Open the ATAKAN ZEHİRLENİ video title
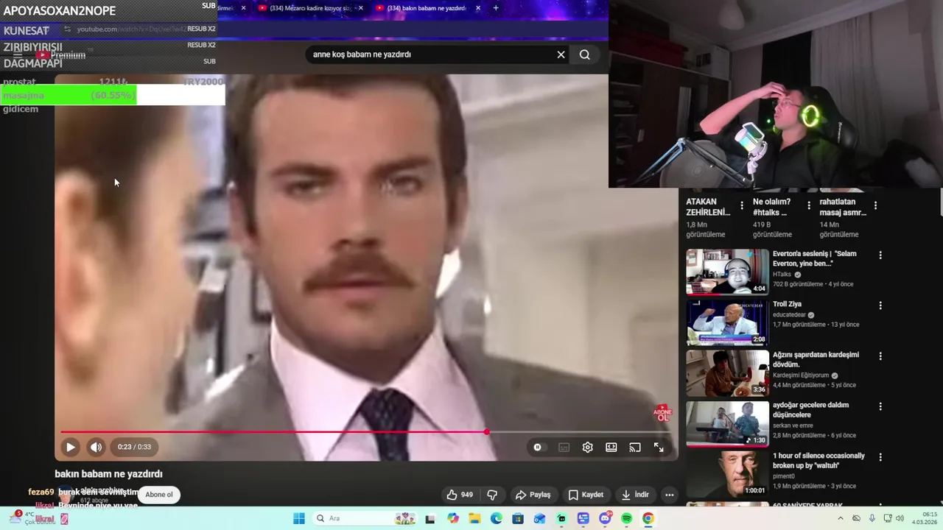The width and height of the screenshot is (943, 530). click(709, 207)
